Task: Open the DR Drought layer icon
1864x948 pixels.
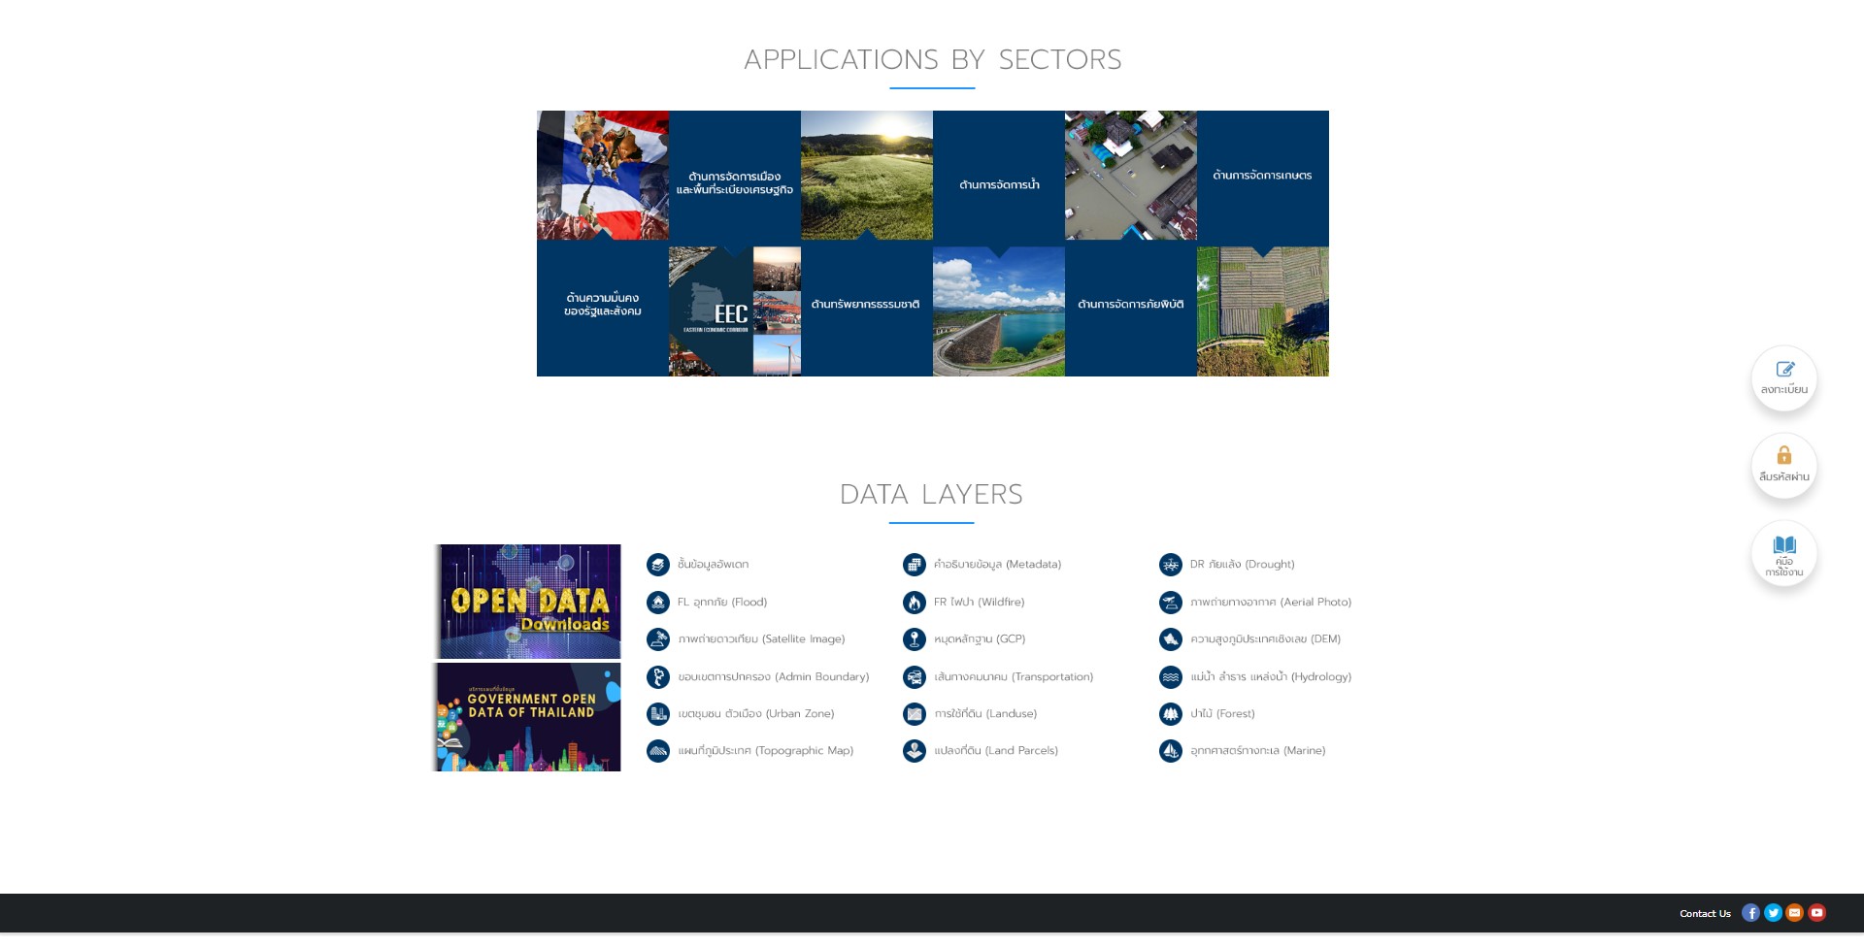Action: tap(1171, 565)
